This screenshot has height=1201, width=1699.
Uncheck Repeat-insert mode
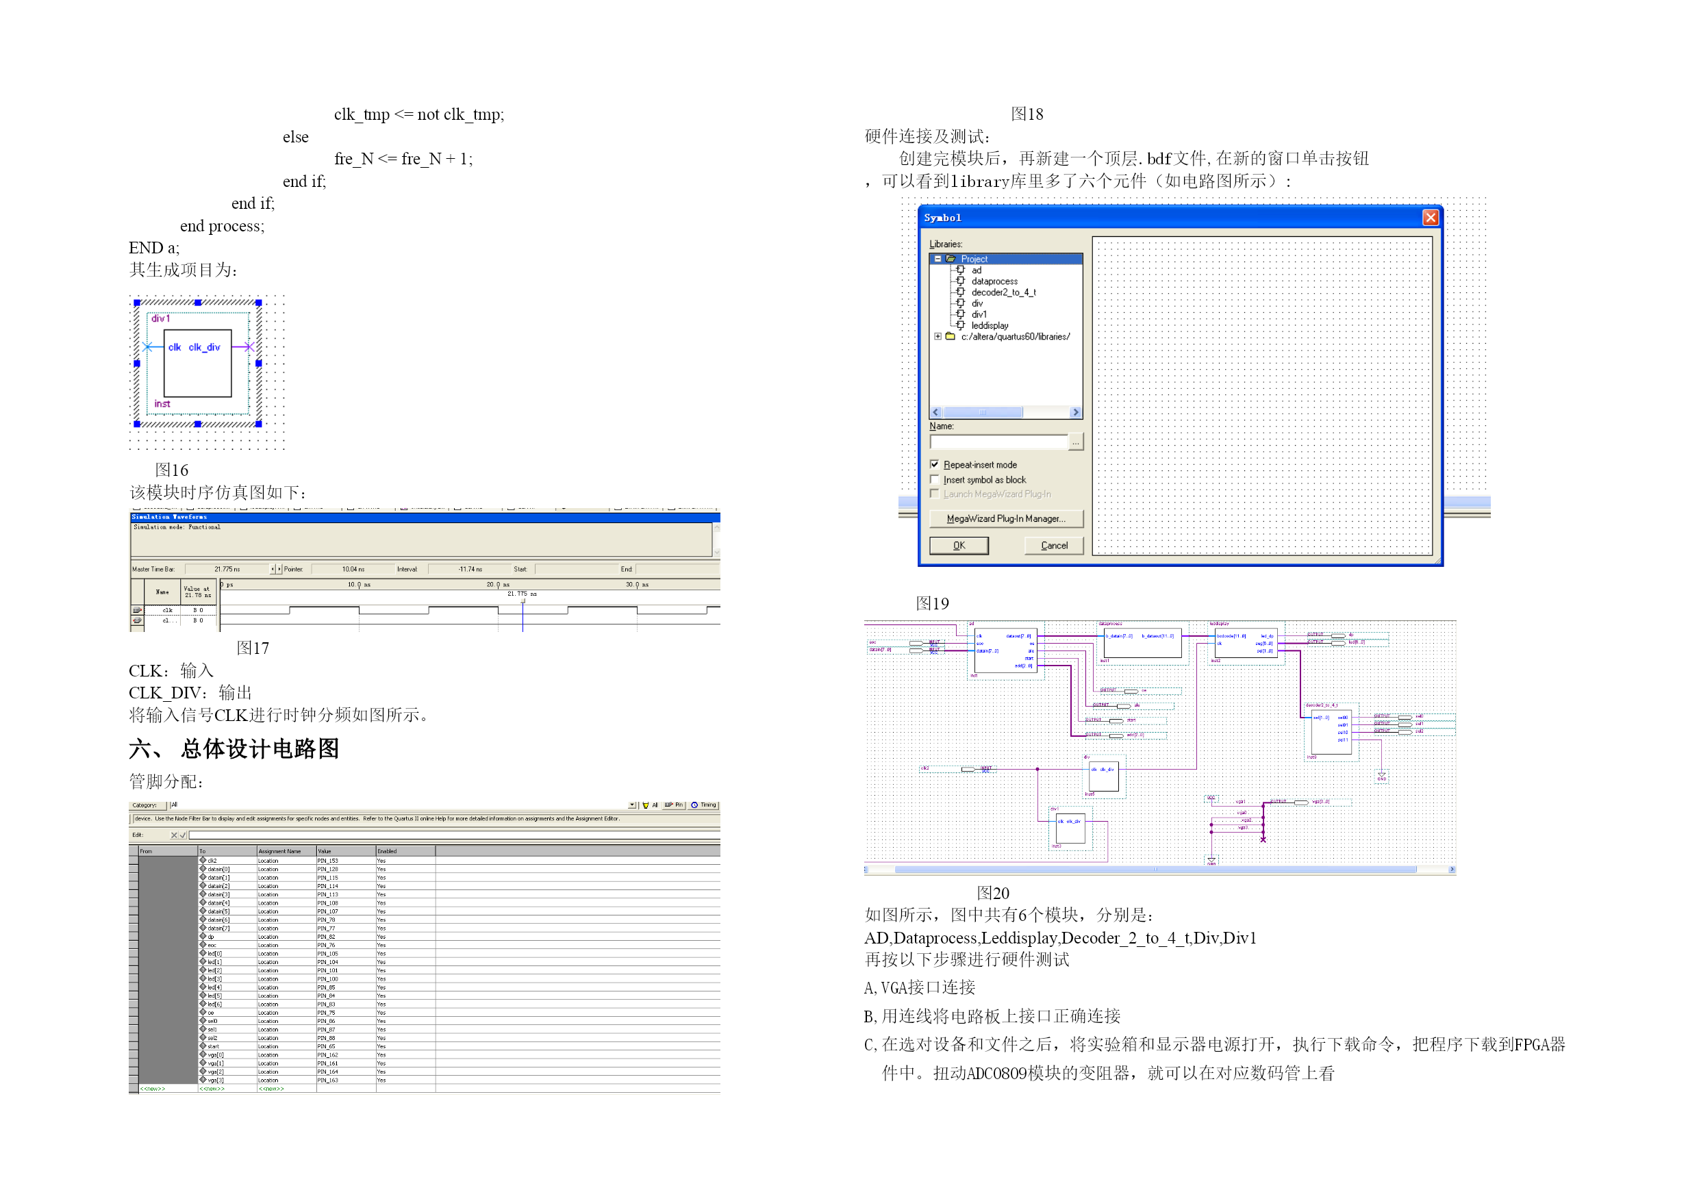coord(935,465)
